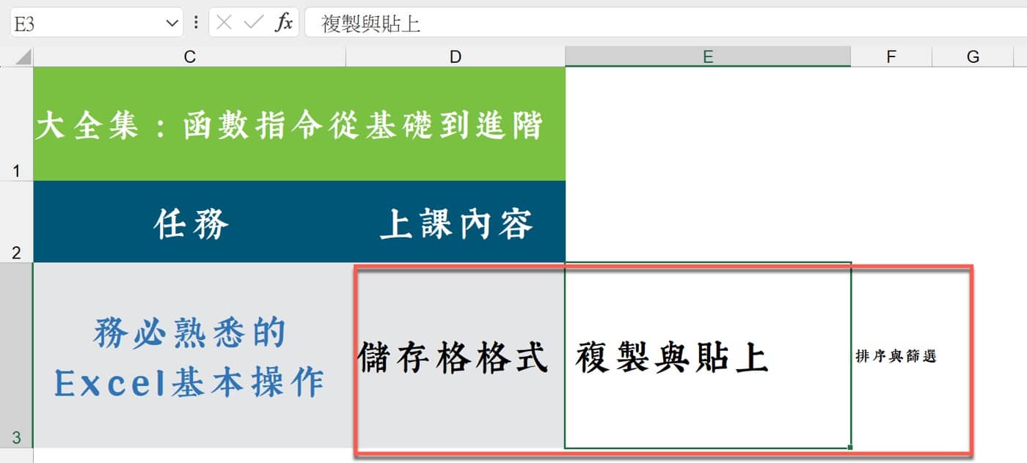Image resolution: width=1027 pixels, height=463 pixels.
Task: Click the 排序與篩選 cell
Action: click(891, 355)
